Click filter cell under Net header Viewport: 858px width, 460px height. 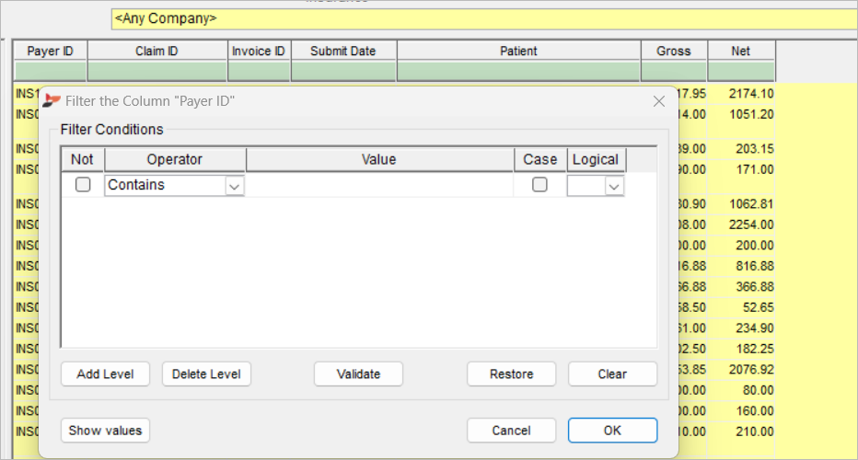[x=741, y=72]
